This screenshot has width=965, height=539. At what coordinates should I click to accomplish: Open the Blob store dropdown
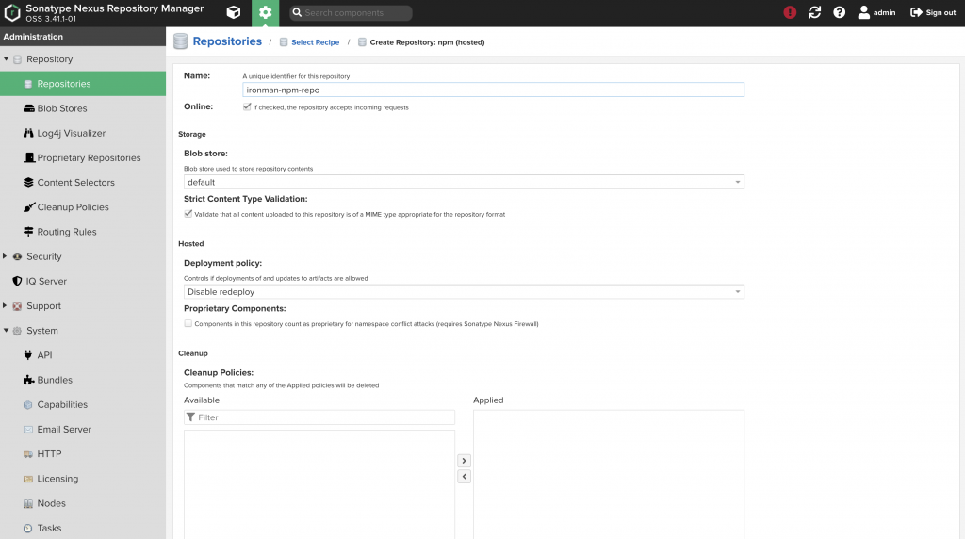pos(464,182)
